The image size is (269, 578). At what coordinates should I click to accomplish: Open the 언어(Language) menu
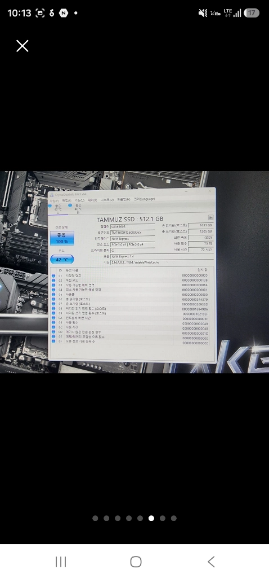click(x=145, y=199)
